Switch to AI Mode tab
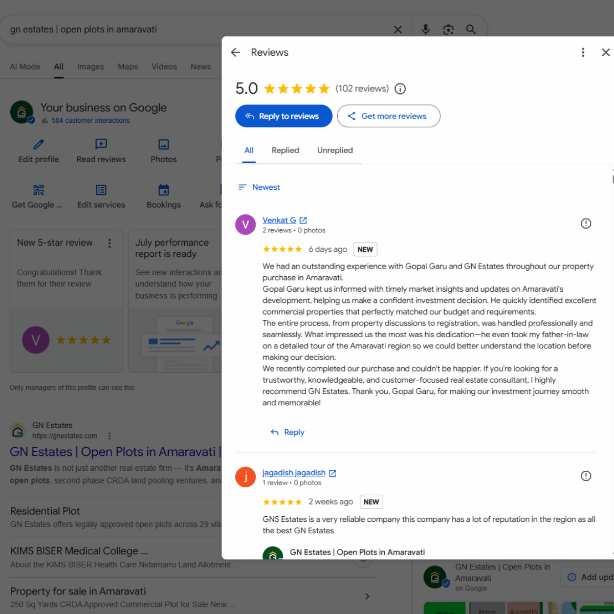Screen dimensions: 614x614 25,67
